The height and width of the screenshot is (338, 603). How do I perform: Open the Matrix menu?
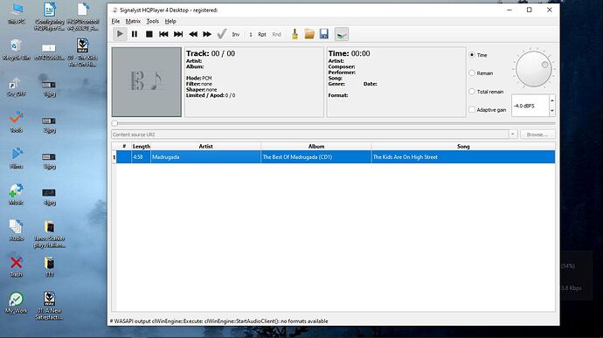click(133, 21)
